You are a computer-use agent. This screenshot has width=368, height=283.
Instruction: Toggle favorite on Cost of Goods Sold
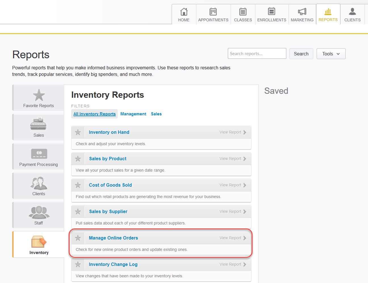point(78,185)
